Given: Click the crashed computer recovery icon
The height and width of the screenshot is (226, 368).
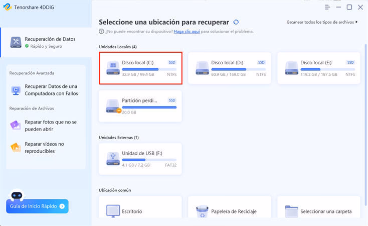Looking at the screenshot, I should click(16, 90).
